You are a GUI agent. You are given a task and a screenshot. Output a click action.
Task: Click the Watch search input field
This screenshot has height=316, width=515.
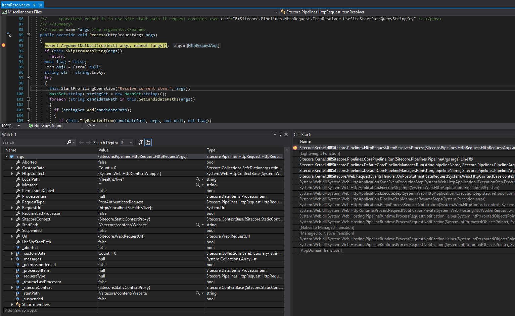tap(34, 142)
